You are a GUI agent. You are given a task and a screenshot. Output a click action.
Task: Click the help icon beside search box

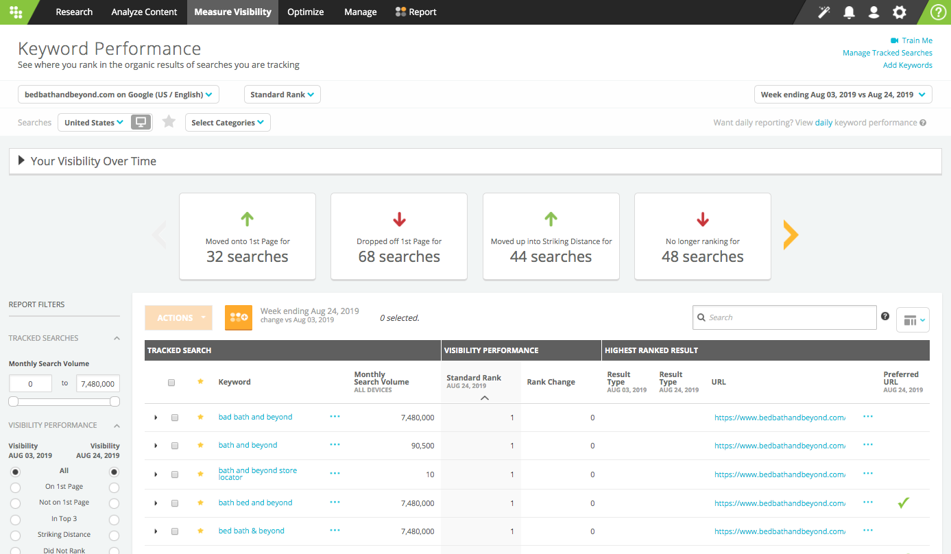click(x=884, y=316)
